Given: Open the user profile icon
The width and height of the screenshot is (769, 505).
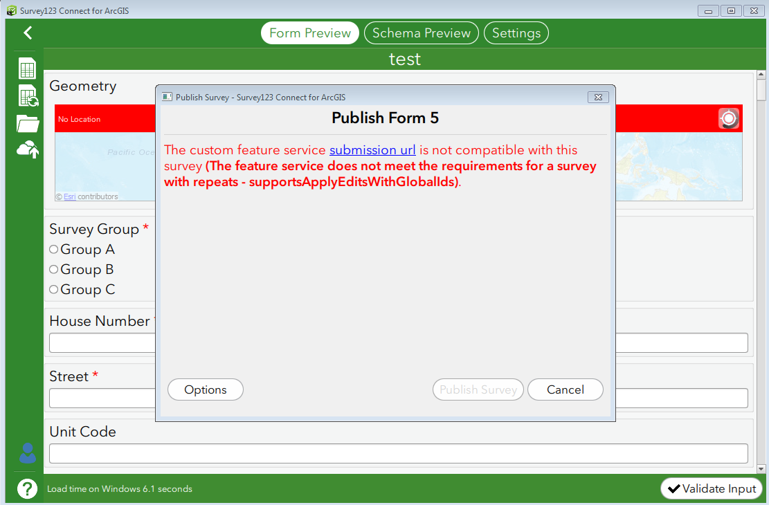Looking at the screenshot, I should [x=28, y=453].
